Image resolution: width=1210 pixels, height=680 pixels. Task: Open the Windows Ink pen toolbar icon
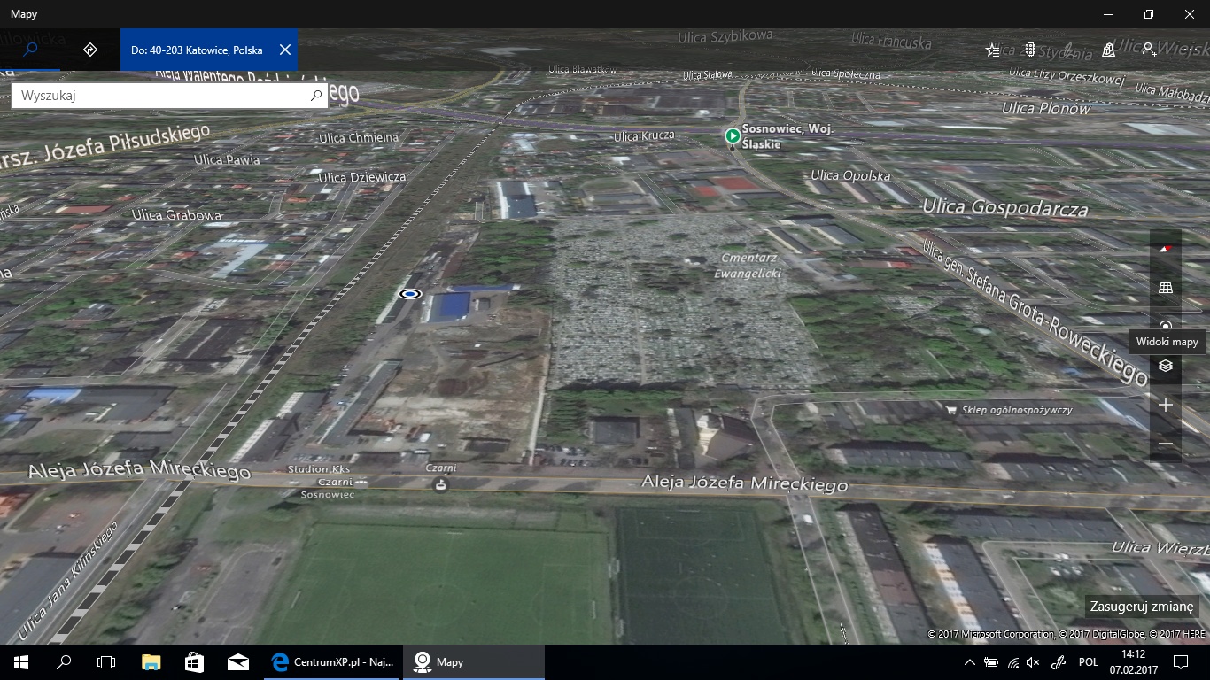point(1070,50)
